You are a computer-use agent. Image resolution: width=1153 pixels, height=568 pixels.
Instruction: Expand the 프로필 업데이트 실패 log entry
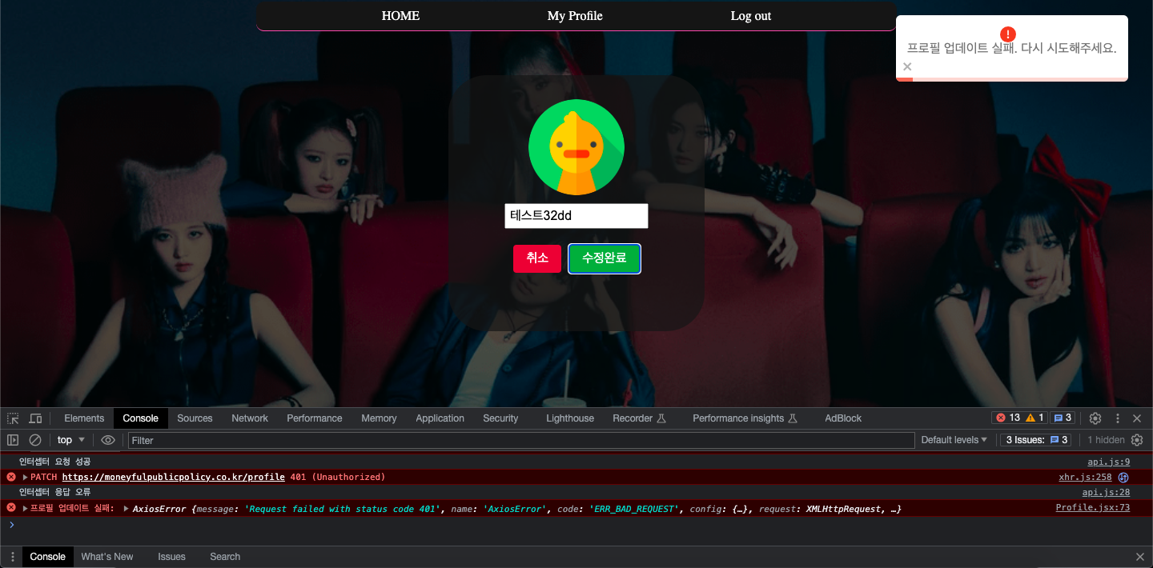coord(25,508)
